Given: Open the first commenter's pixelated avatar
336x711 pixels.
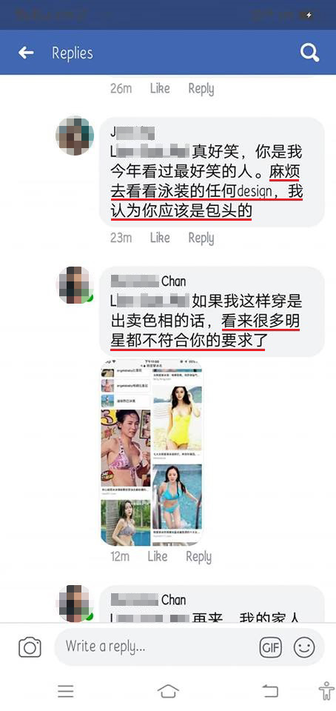Looking at the screenshot, I should coord(75,135).
